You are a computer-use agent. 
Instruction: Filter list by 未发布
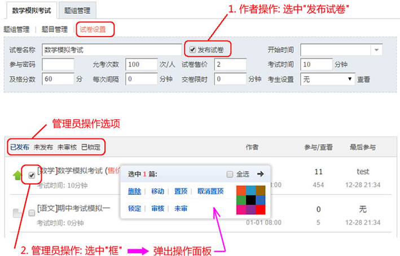coord(43,147)
